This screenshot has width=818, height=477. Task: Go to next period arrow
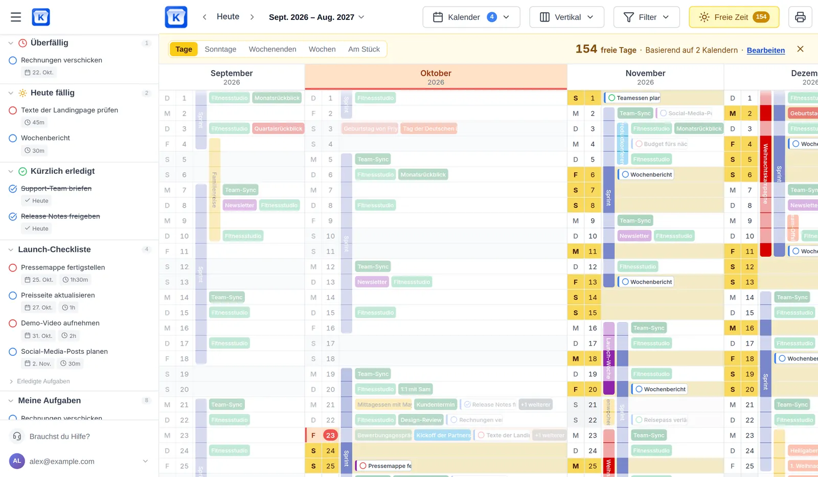(x=252, y=17)
